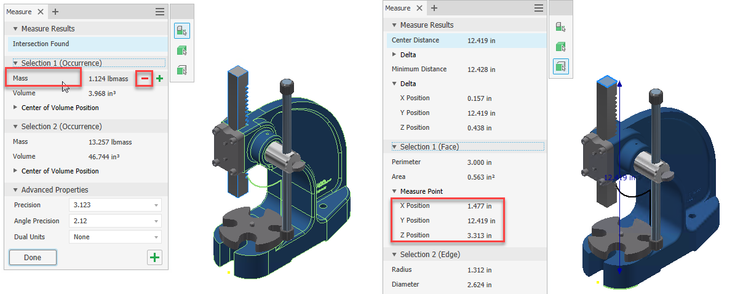Click the Done button
Viewport: 735px width, 294px height.
click(x=33, y=258)
